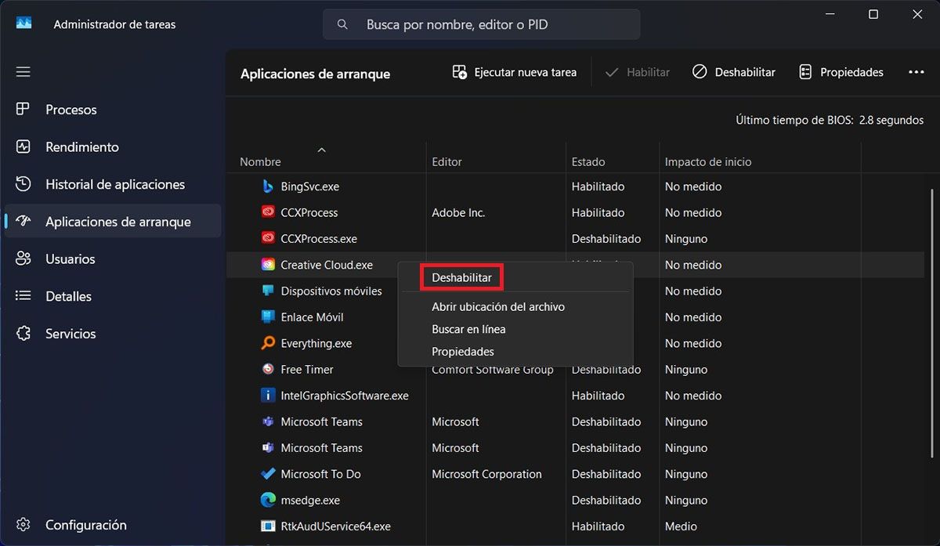Image resolution: width=940 pixels, height=546 pixels.
Task: Choose Deshabilitar in the context menu
Action: click(461, 277)
